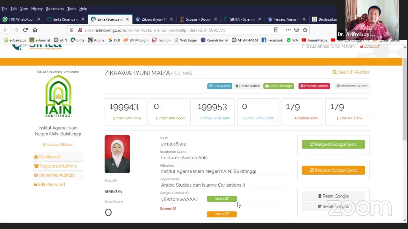Open the e-Journal bookmark
Viewport: 408px width, 229px height.
(40, 40)
